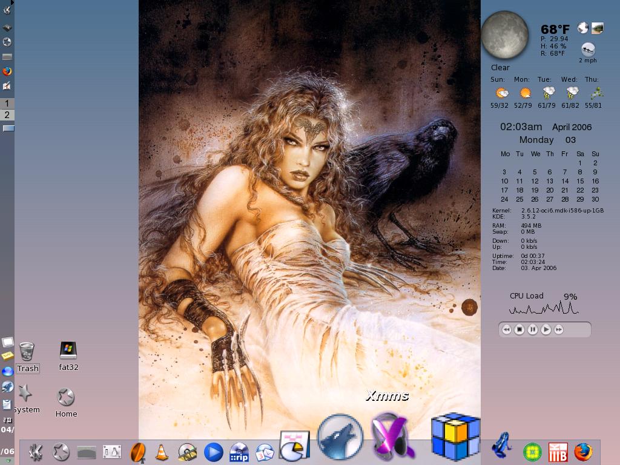This screenshot has width=620, height=465.
Task: Click the CPU Load graph
Action: pyautogui.click(x=544, y=308)
